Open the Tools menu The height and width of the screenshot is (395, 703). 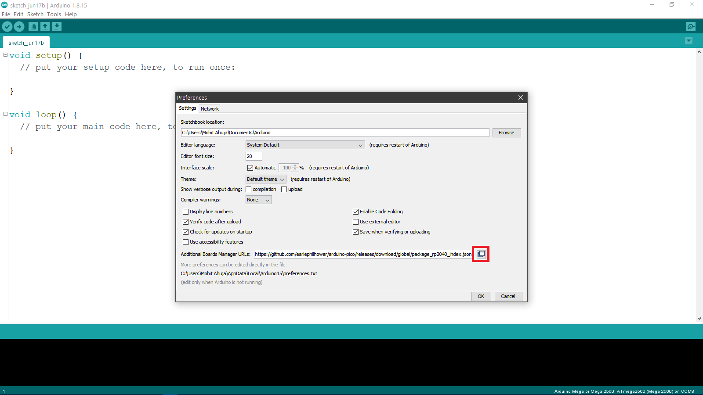(x=54, y=14)
